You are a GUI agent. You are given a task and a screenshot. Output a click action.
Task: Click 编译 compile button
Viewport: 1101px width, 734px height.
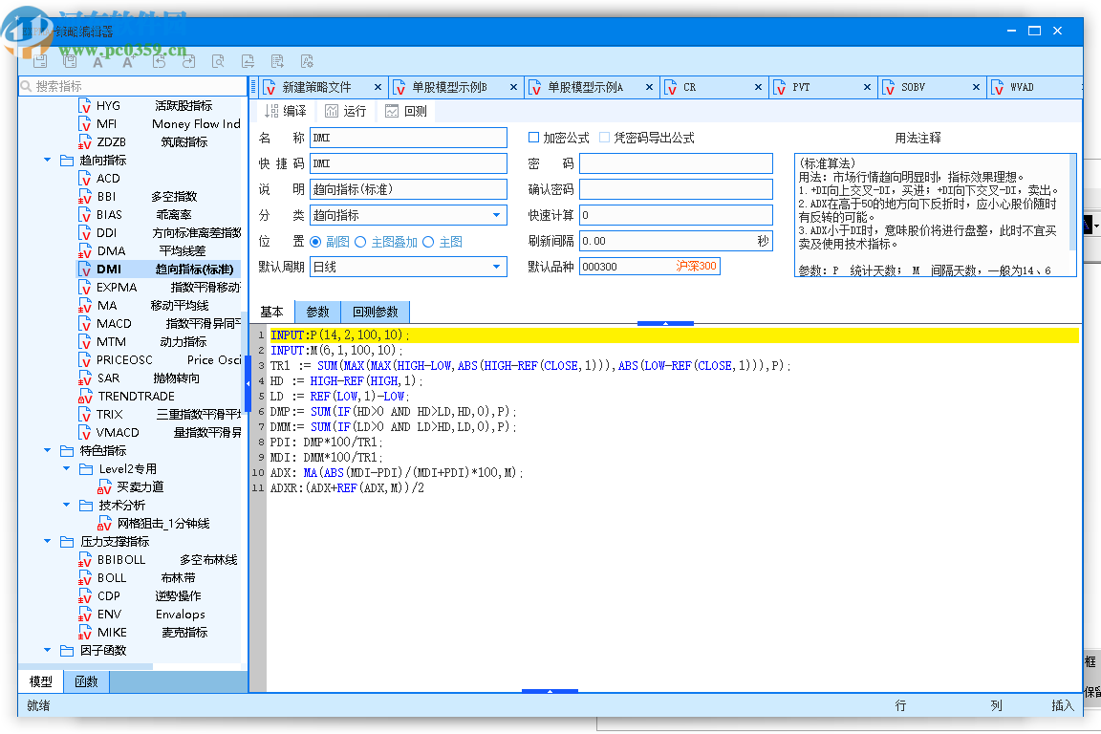pos(286,111)
